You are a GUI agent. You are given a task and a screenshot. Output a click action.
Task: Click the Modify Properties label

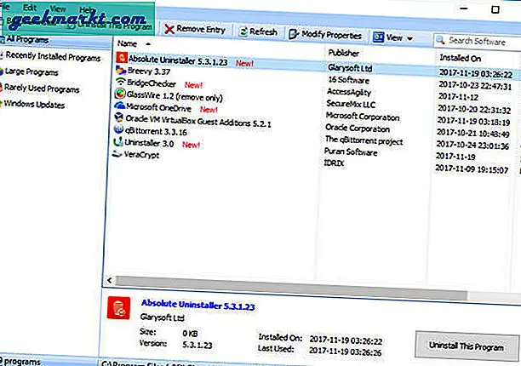[x=331, y=35]
